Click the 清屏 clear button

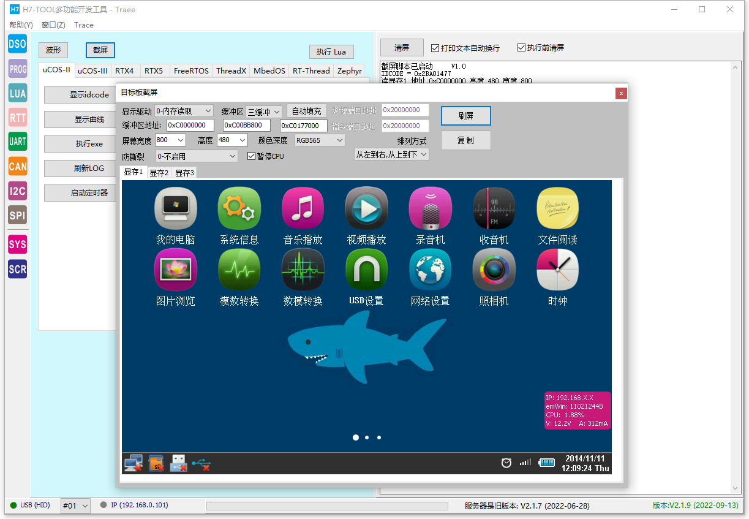[402, 47]
